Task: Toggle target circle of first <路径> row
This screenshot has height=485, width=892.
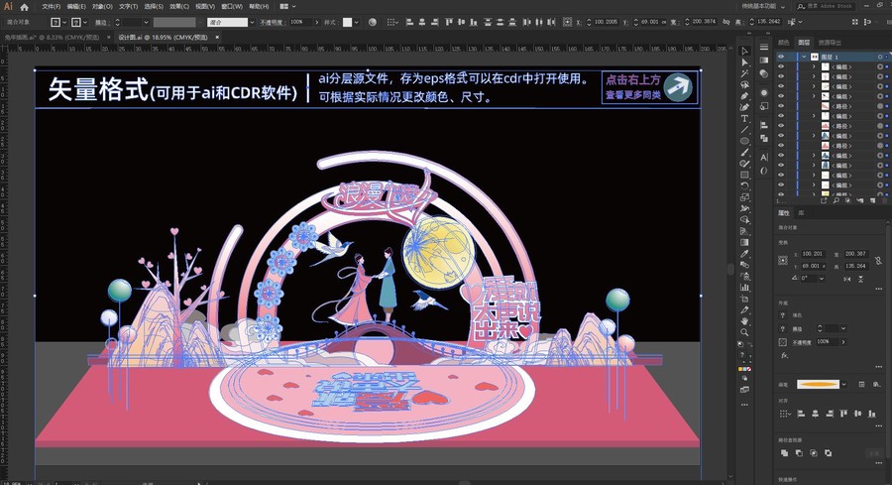Action: (880, 106)
